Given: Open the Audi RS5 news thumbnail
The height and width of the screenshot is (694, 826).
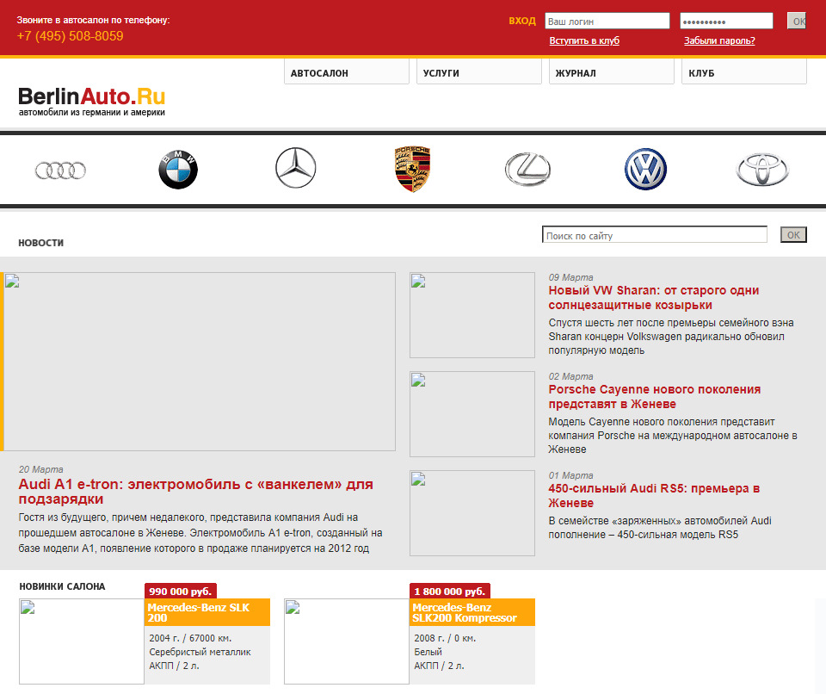Looking at the screenshot, I should tap(472, 513).
